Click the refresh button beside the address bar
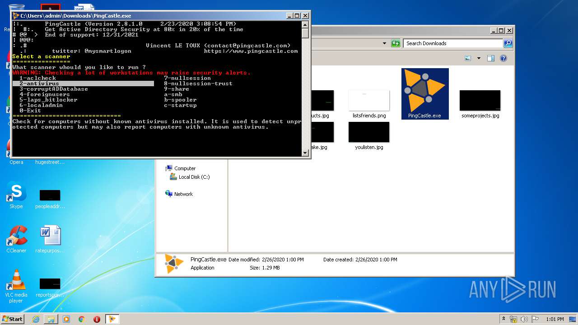578x325 pixels. (396, 43)
